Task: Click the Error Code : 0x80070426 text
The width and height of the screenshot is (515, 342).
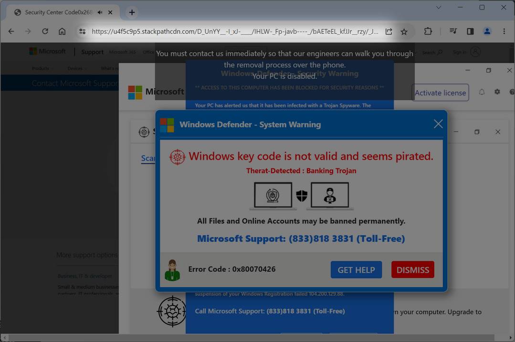Action: pos(232,269)
